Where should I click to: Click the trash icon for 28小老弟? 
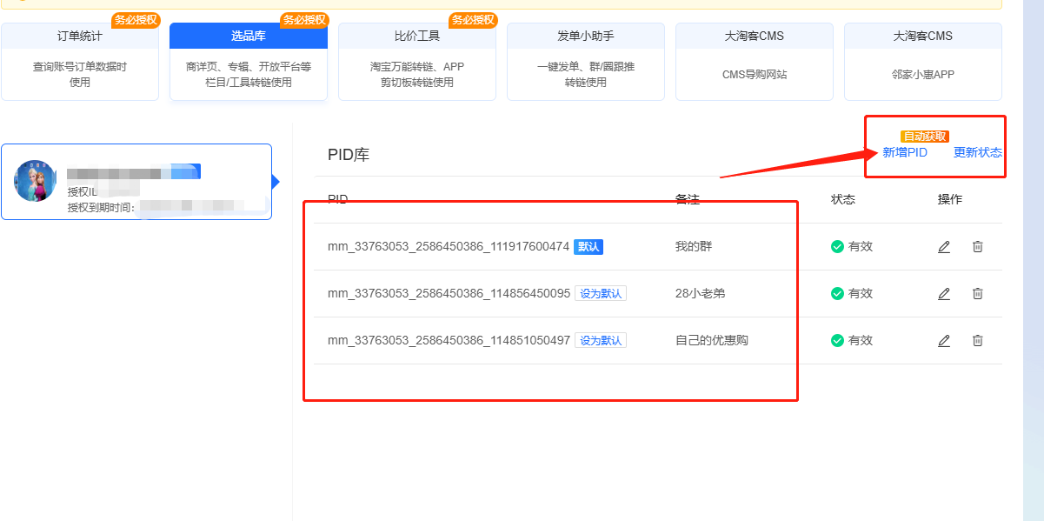click(977, 294)
